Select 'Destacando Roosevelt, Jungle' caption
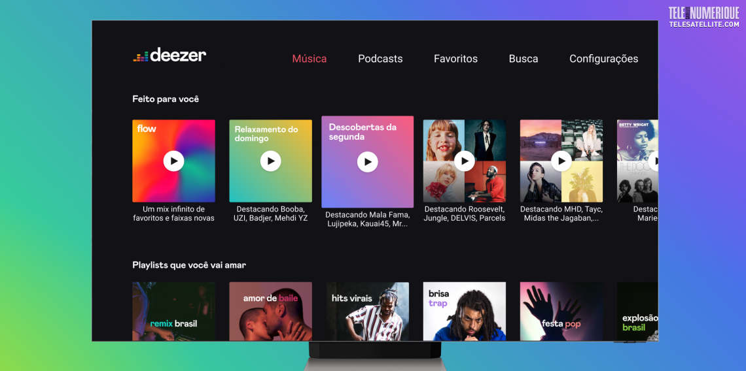Viewport: 746px width, 371px height. point(465,214)
